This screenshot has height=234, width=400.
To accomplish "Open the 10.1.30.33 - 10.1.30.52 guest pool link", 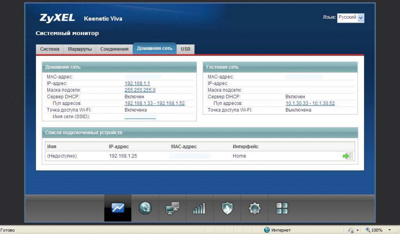I will [310, 103].
